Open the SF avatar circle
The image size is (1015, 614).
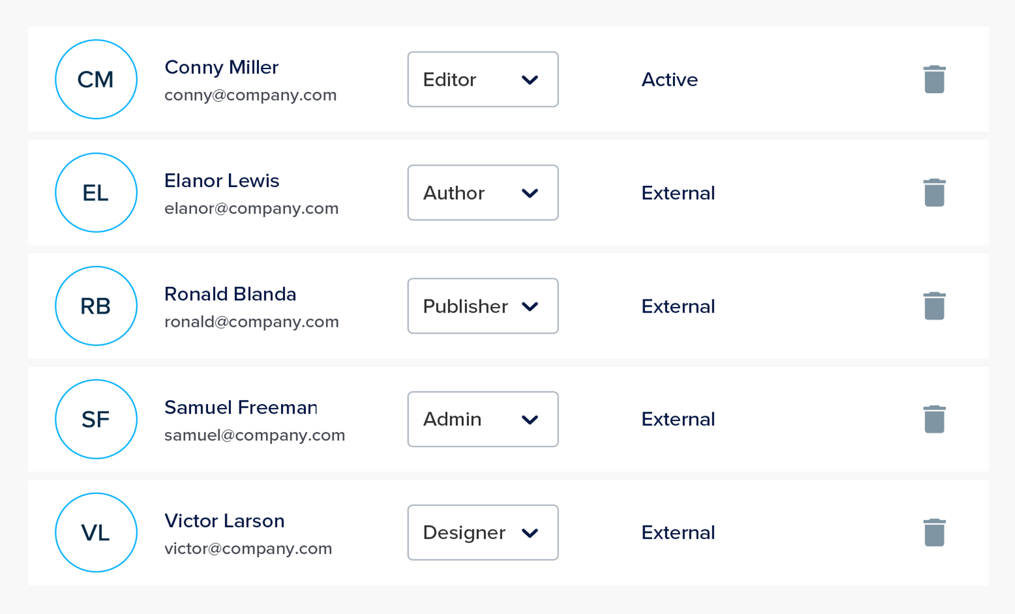coord(96,419)
